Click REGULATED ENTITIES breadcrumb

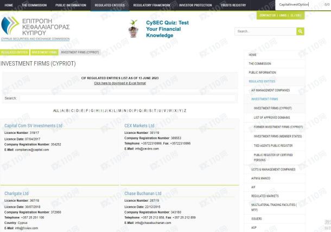click(15, 52)
